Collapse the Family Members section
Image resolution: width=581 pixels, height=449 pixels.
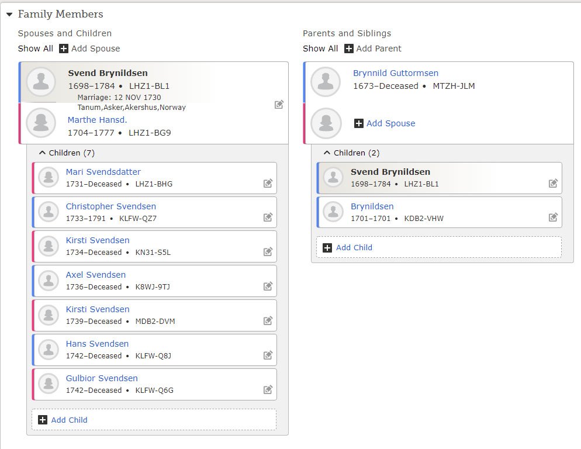click(9, 15)
